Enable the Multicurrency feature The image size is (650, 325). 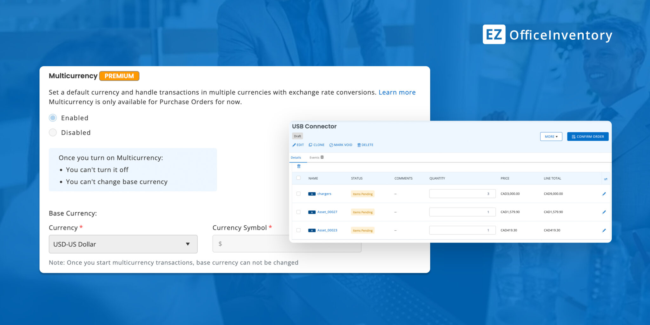(53, 117)
